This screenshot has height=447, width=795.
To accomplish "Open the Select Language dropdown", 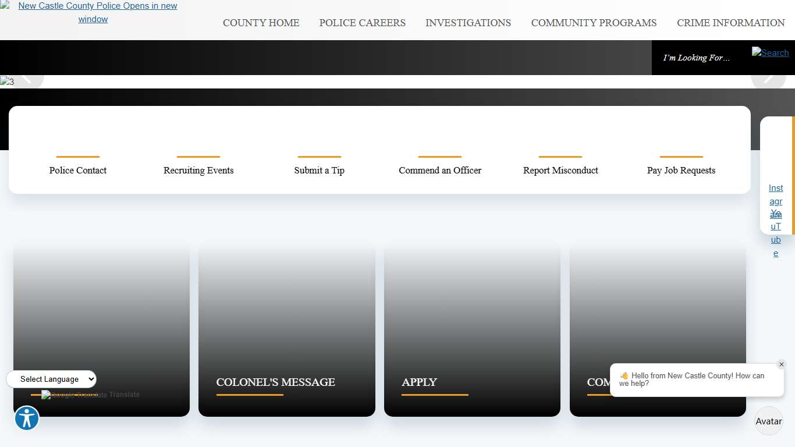I will [51, 379].
